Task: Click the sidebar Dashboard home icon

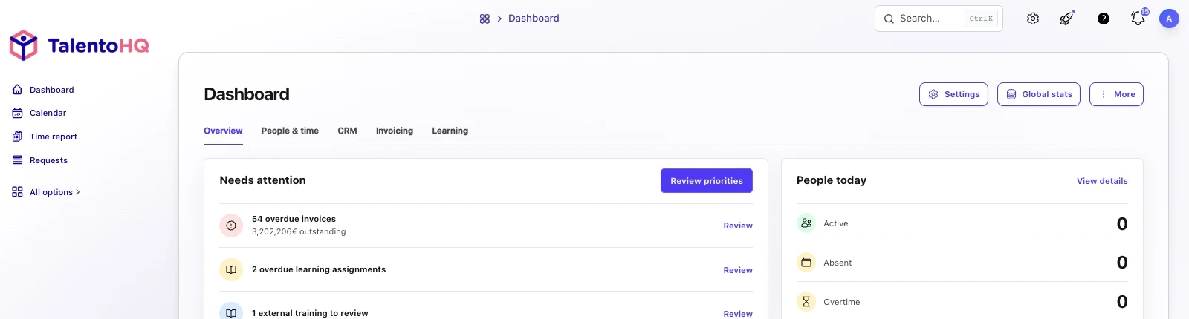Action: pos(17,90)
